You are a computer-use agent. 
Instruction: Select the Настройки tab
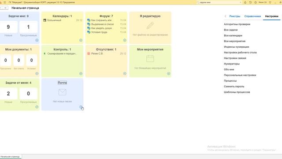tap(271, 16)
